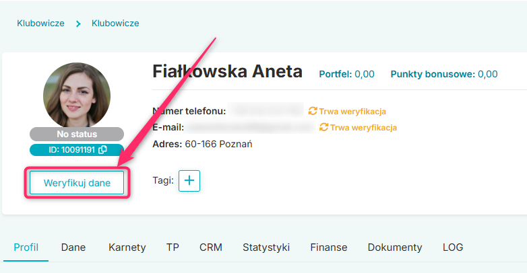View the Finanse tab
The width and height of the screenshot is (527, 273).
tap(329, 247)
